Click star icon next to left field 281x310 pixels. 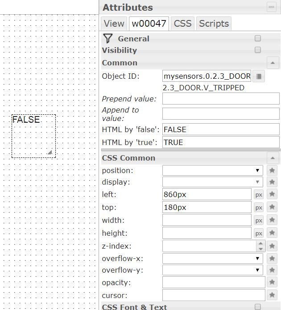(272, 194)
